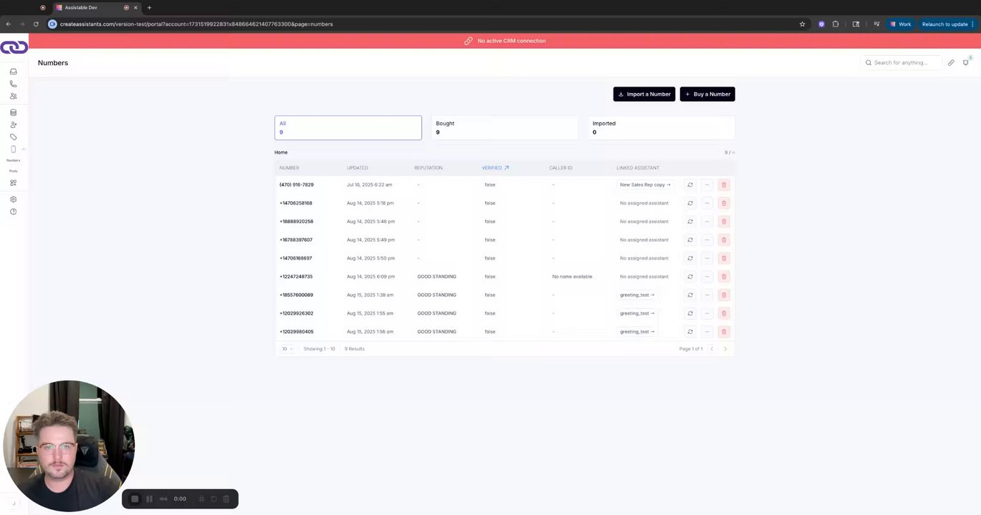Click the webcam bubble thumbnail
The height and width of the screenshot is (515, 981).
(69, 446)
